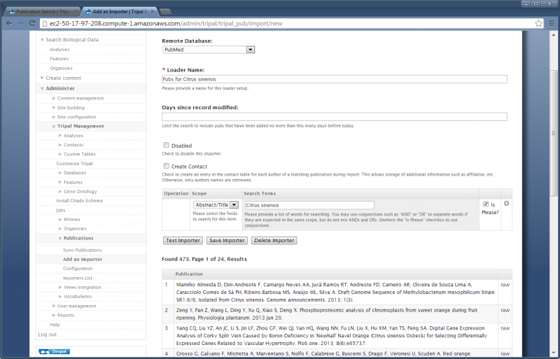560x359 pixels.
Task: Open the Analyses link under Search Biological Data
Action: tap(59, 49)
